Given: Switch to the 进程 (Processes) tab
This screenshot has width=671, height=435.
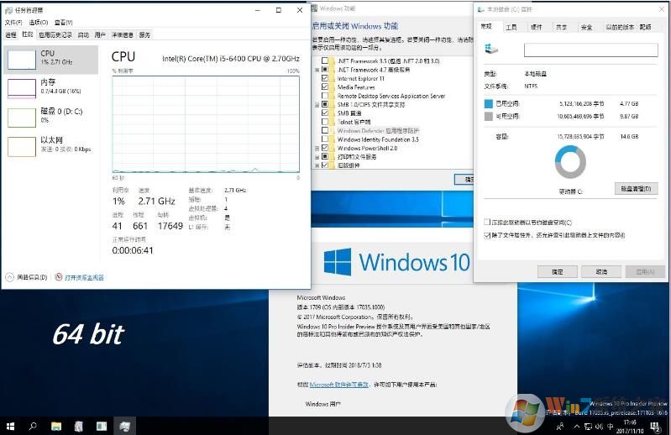Looking at the screenshot, I should (10, 35).
